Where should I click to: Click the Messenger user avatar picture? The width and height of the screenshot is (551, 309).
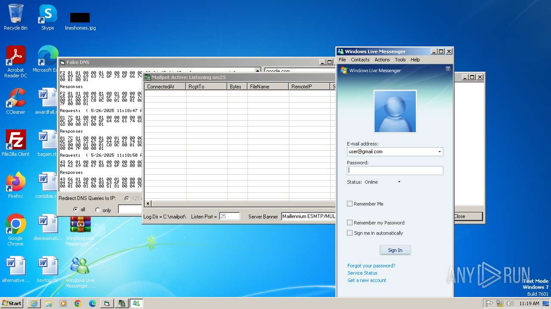pyautogui.click(x=395, y=111)
